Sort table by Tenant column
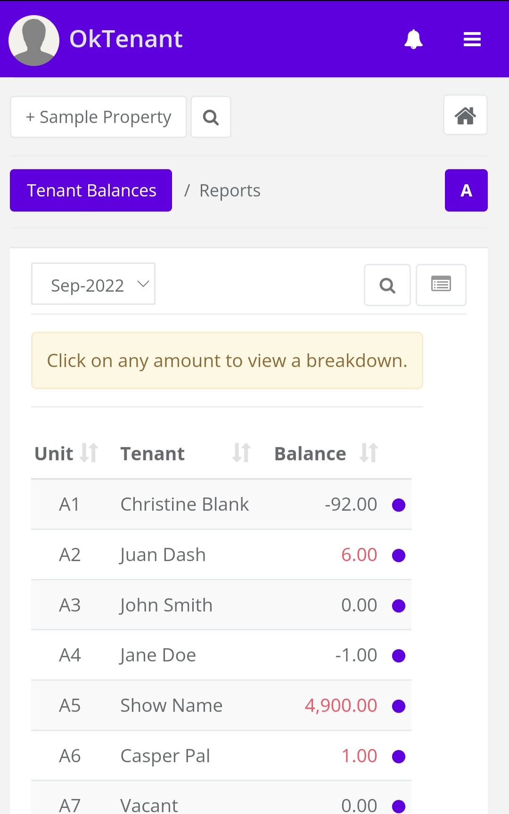This screenshot has width=509, height=814. [241, 453]
